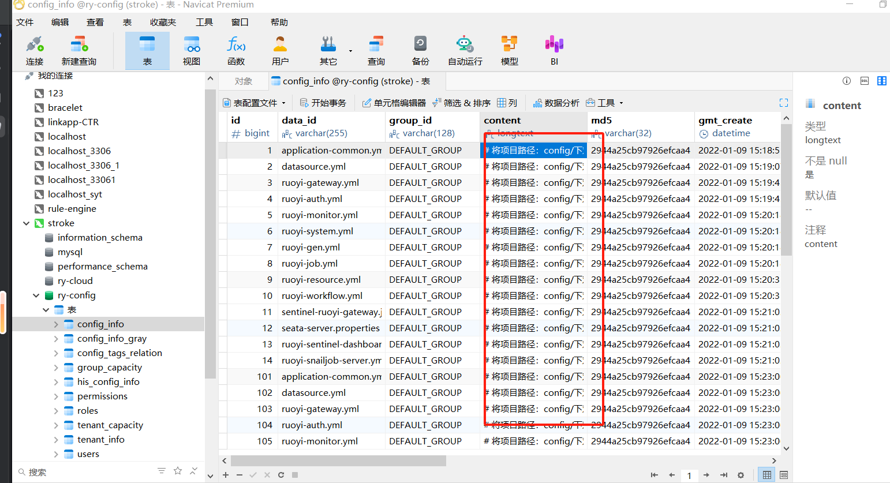Click the vertical scrollbar of the data grid
The height and width of the screenshot is (483, 890).
pos(786,189)
